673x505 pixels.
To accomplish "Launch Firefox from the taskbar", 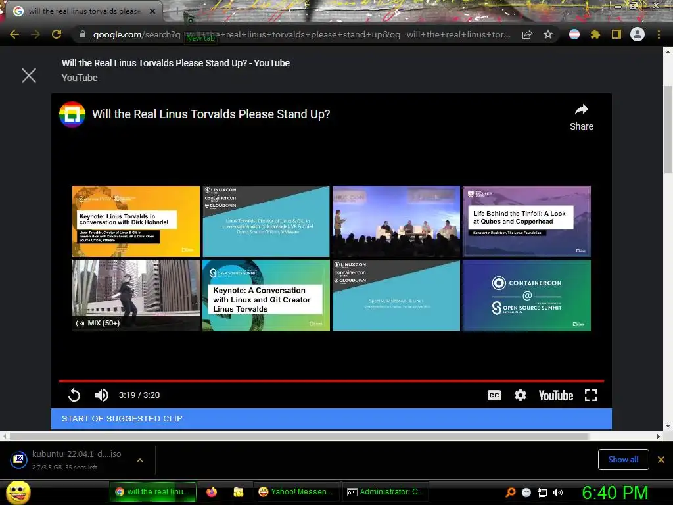I will [x=212, y=492].
